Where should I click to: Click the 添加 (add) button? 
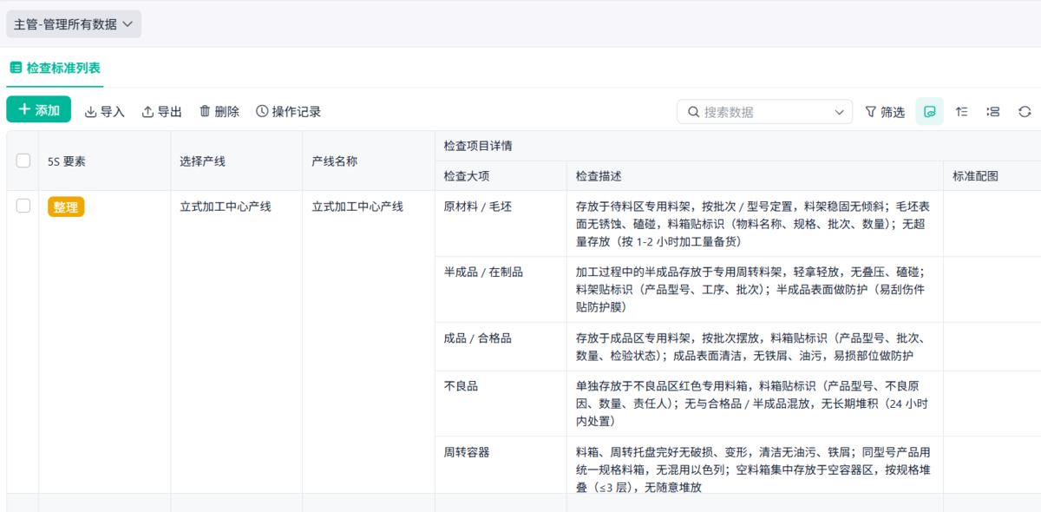click(x=39, y=110)
